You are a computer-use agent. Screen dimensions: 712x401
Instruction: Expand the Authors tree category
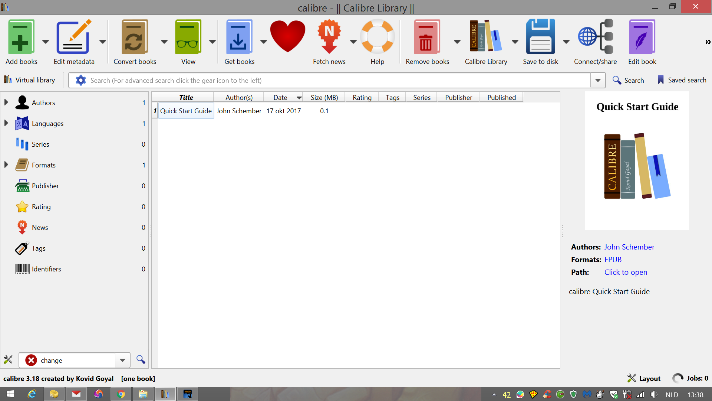pos(6,102)
